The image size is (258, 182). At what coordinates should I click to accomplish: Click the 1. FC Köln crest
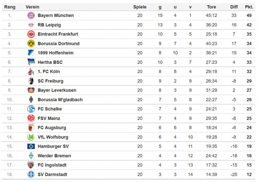(x=31, y=72)
